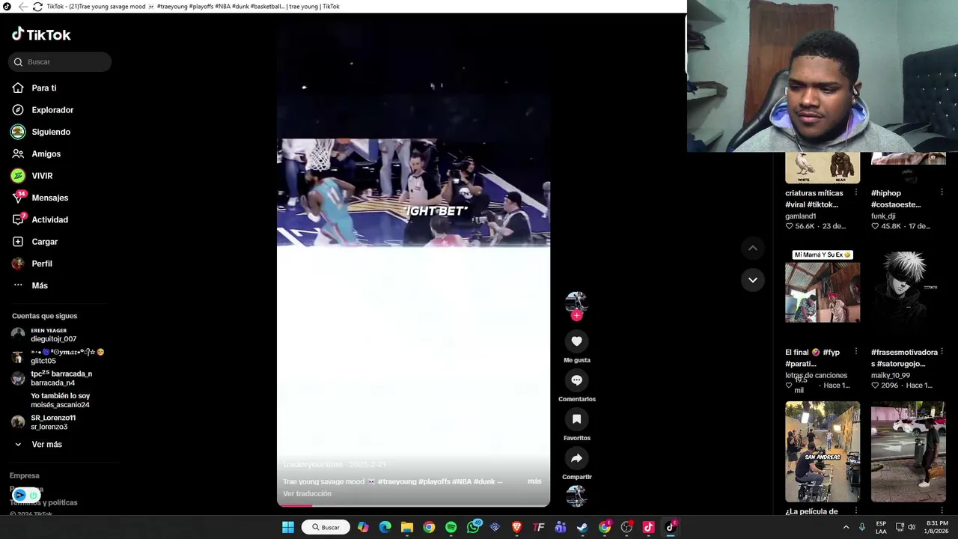Open gamland1 creator link
The height and width of the screenshot is (539, 958).
point(800,216)
